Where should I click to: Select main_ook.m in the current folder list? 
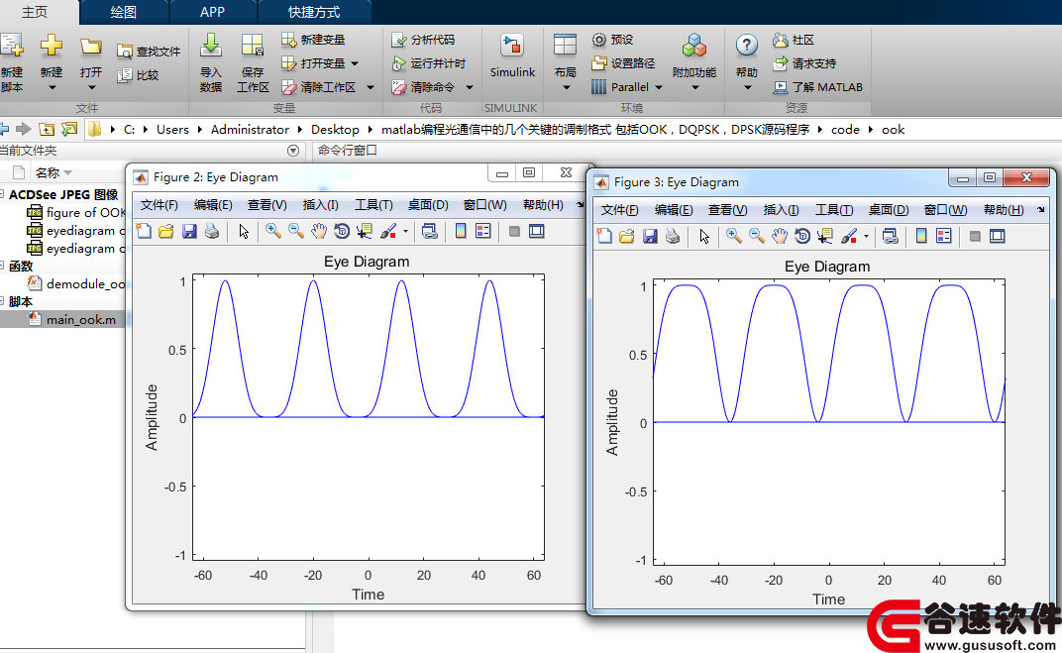pos(80,320)
